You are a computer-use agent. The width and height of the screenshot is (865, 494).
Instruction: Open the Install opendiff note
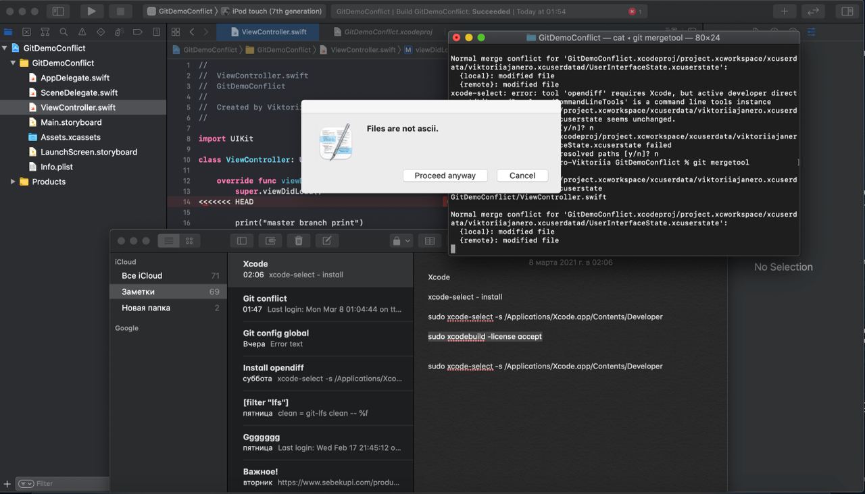[x=320, y=373]
